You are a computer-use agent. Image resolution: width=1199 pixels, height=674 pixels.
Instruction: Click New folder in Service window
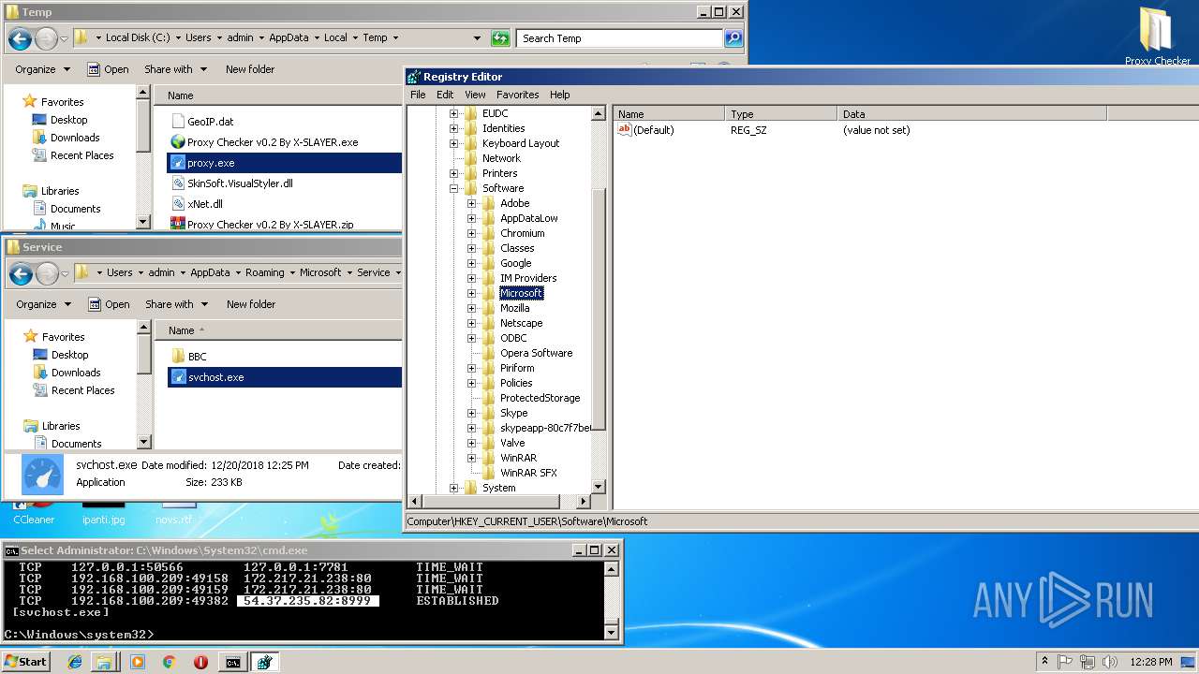[x=251, y=304]
